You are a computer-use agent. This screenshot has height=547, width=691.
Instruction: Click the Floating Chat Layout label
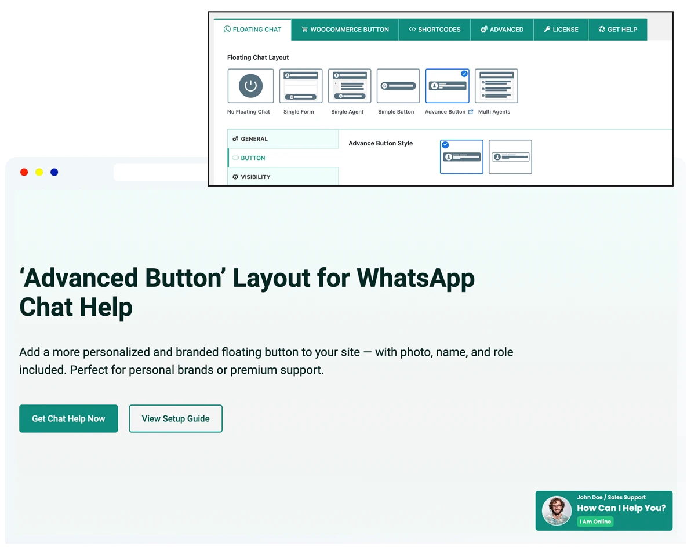[x=258, y=57]
